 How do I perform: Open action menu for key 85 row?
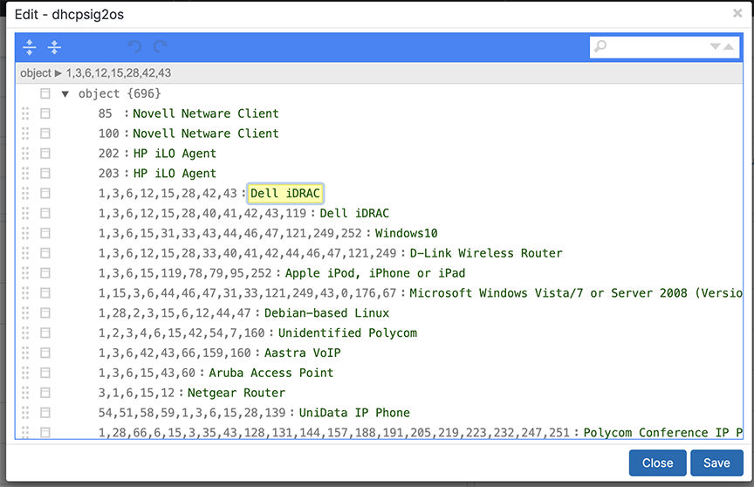45,113
